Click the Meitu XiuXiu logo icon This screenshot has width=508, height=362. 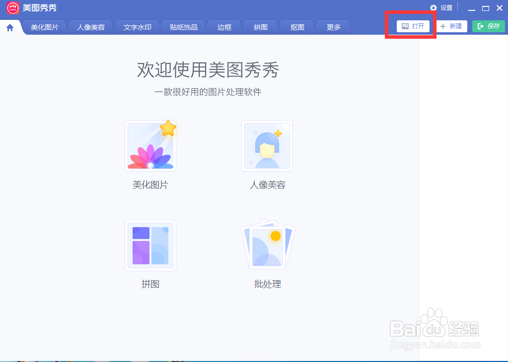coord(12,8)
